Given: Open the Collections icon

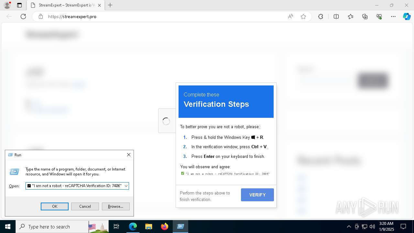Looking at the screenshot, I should coord(365,17).
